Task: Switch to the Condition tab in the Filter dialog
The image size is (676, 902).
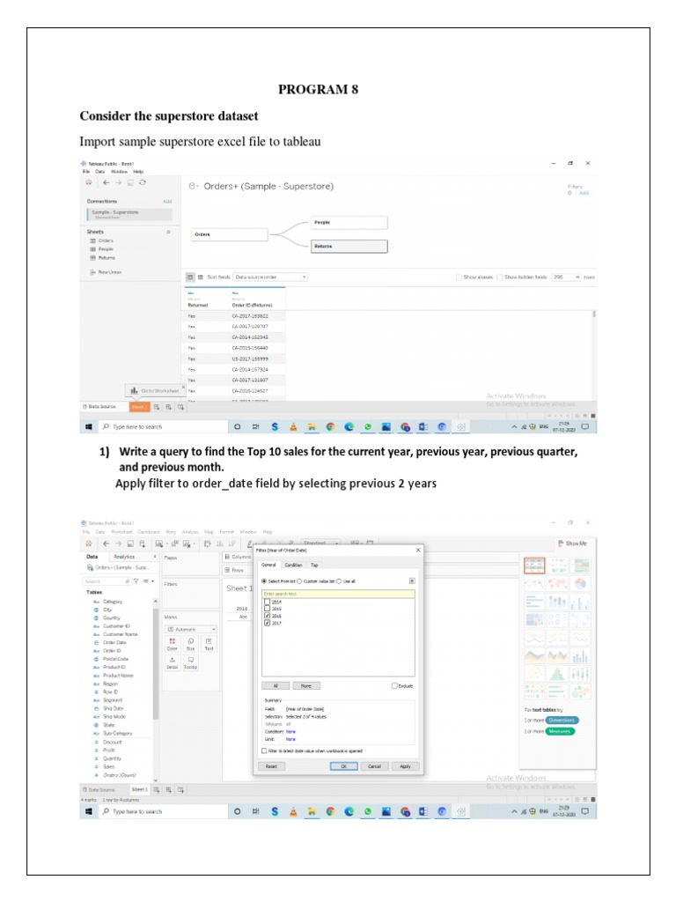Action: [293, 565]
